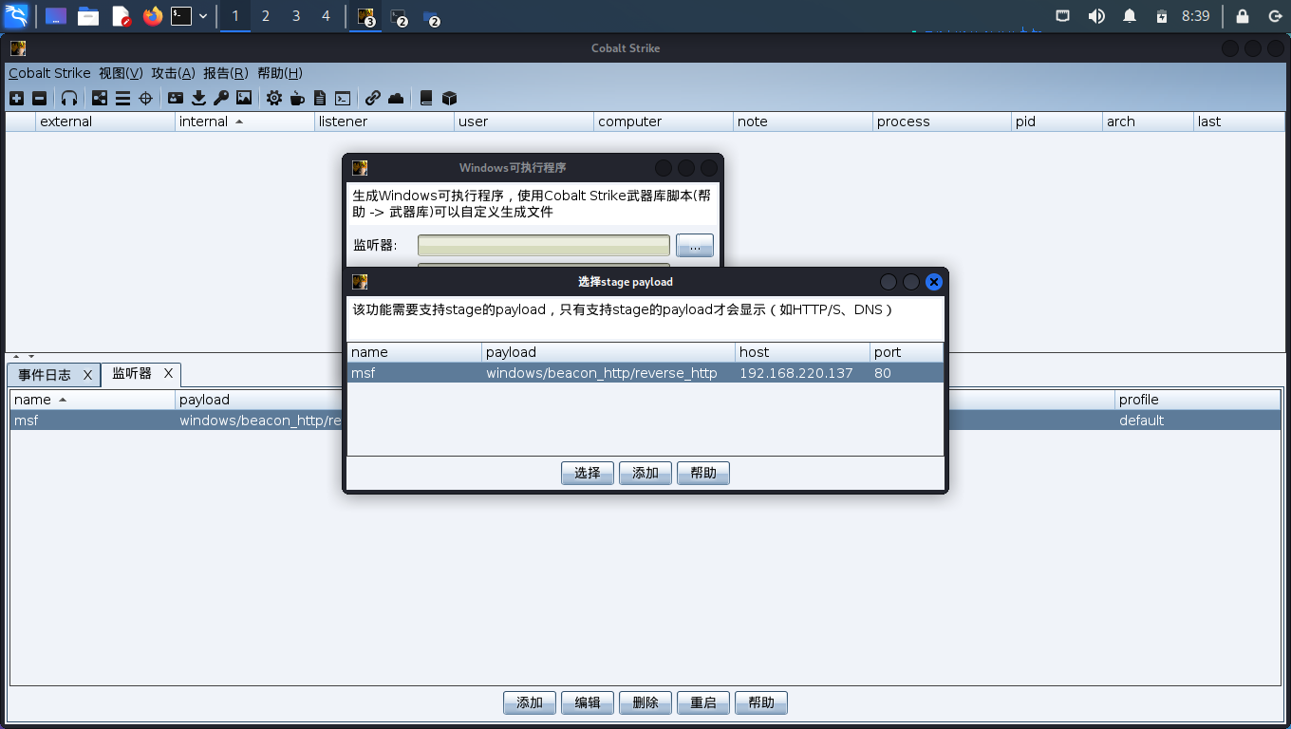1291x729 pixels.
Task: Click the default profile cell in listeners
Action: click(x=1198, y=421)
